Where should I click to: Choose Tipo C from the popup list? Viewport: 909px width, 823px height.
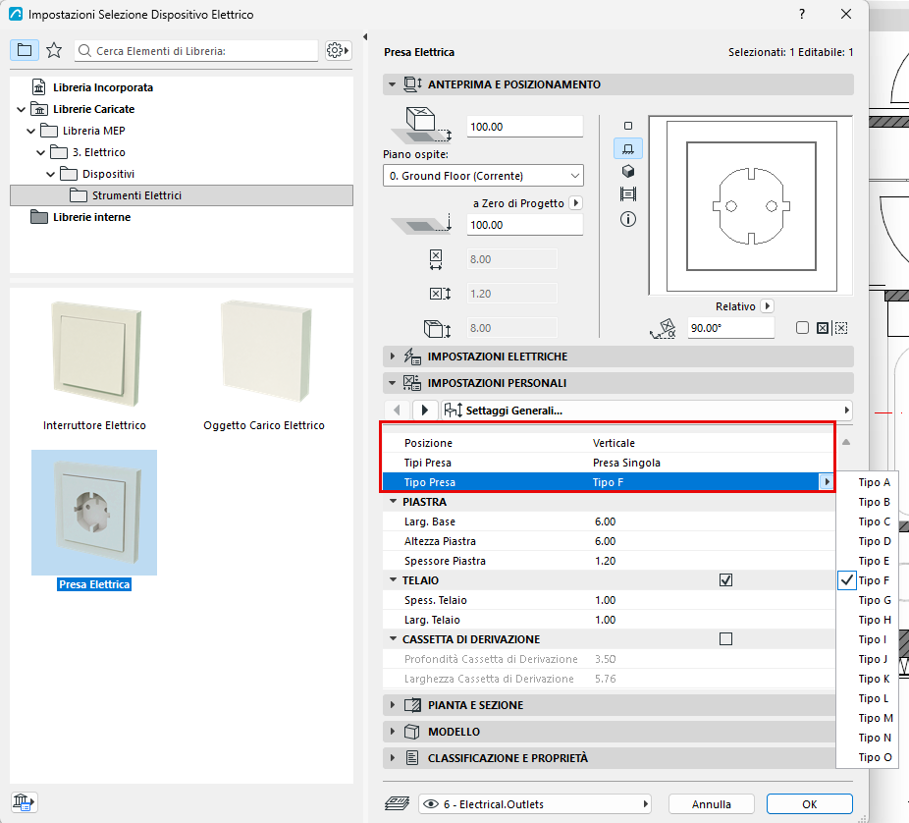pos(875,521)
